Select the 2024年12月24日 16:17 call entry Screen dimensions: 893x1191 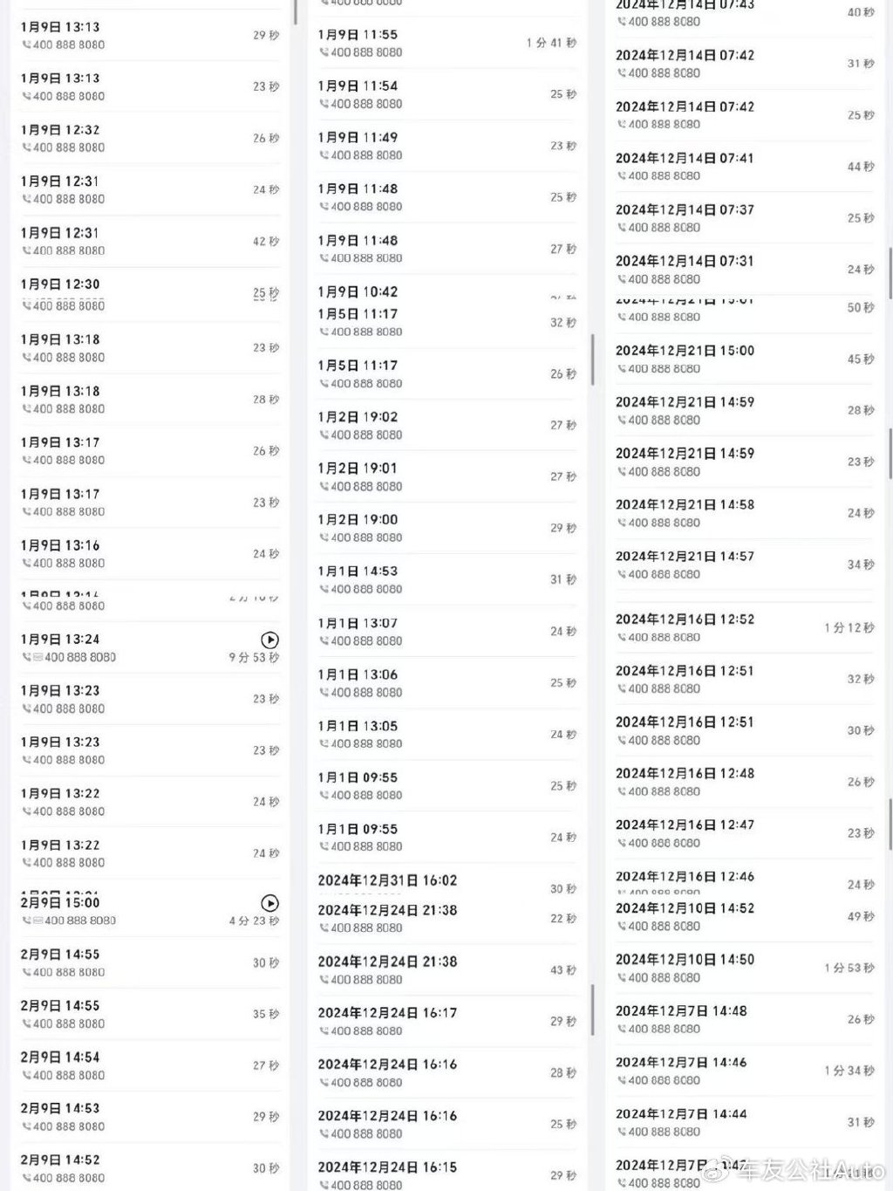click(x=446, y=1022)
